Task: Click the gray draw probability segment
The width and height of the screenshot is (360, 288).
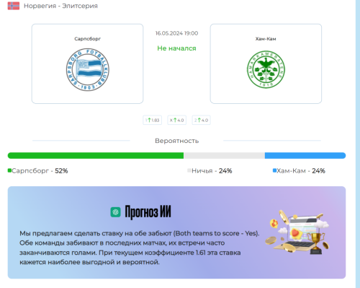Action: click(225, 155)
